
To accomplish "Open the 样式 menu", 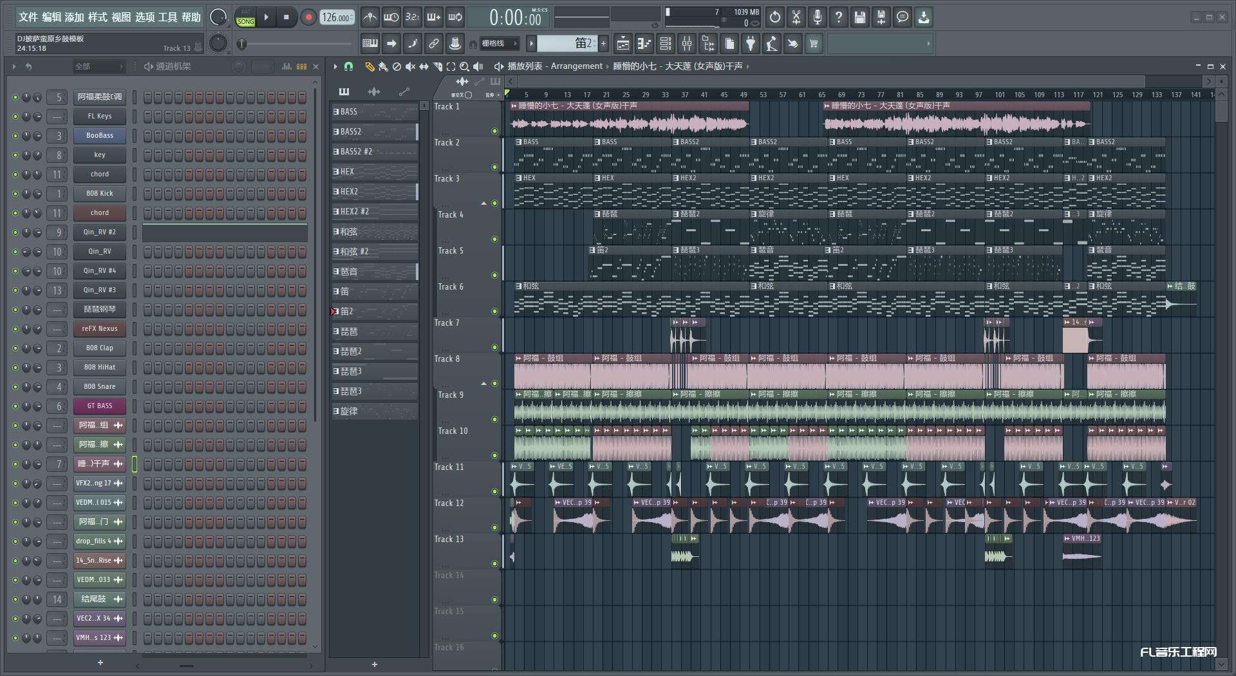I will 98,17.
